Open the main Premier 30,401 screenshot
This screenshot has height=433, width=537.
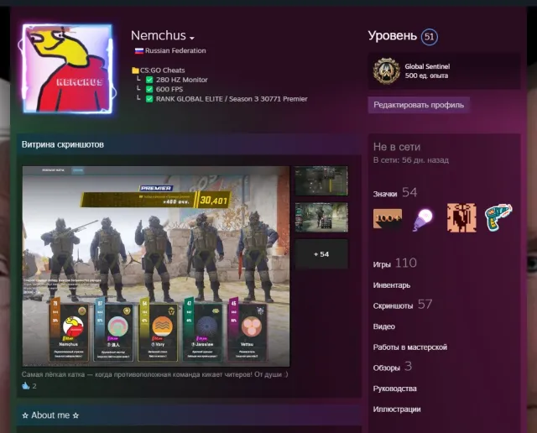point(156,266)
